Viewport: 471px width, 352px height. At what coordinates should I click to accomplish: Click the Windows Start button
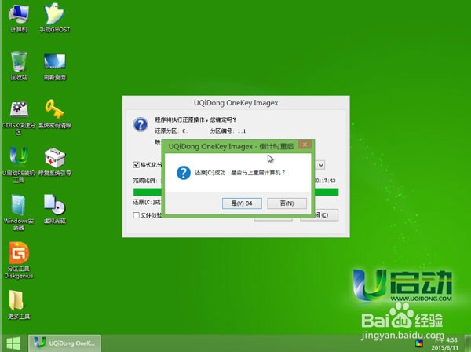coord(13,343)
